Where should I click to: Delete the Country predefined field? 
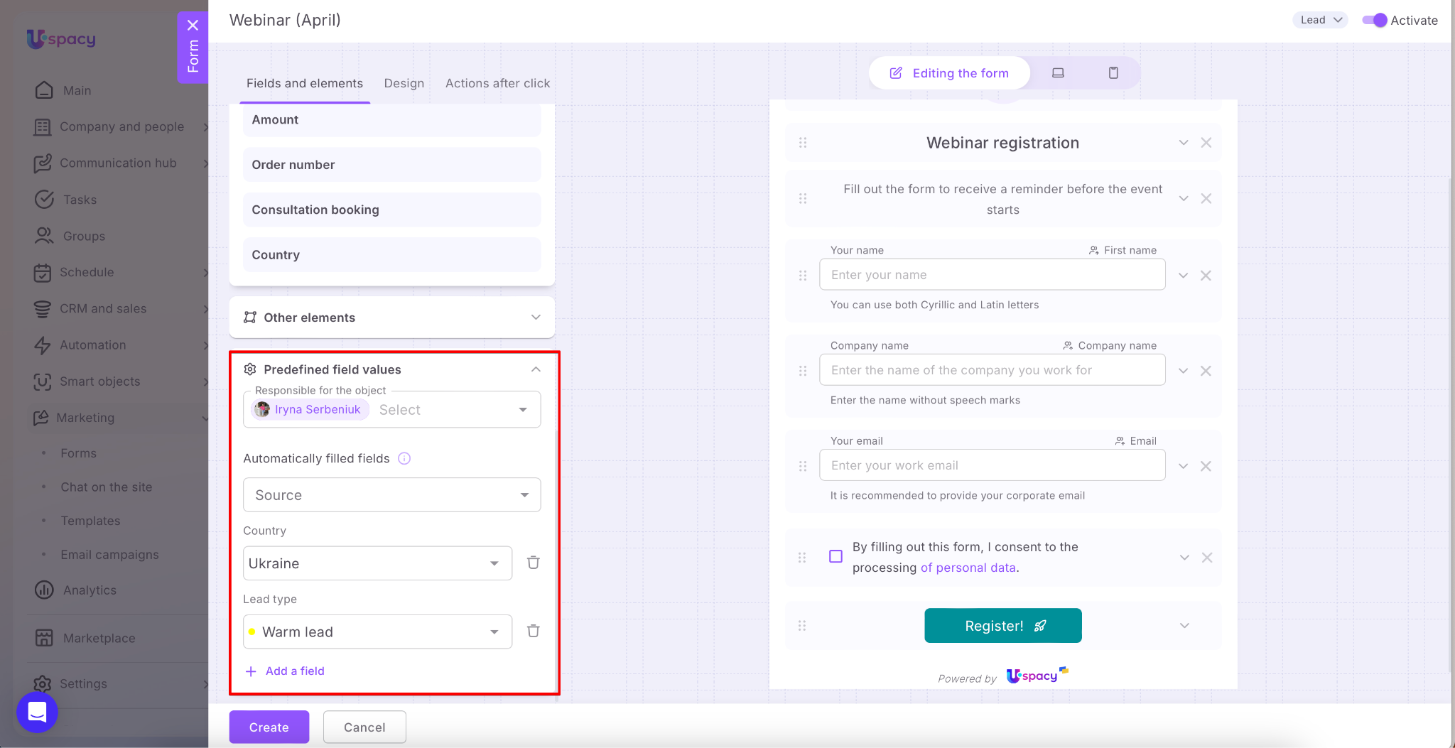[533, 563]
